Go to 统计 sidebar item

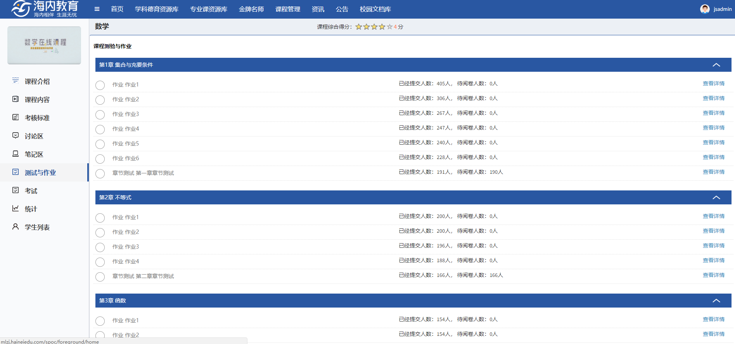pos(31,209)
